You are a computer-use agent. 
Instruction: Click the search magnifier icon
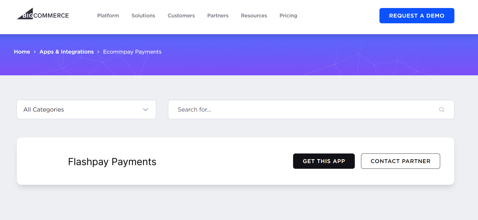441,109
